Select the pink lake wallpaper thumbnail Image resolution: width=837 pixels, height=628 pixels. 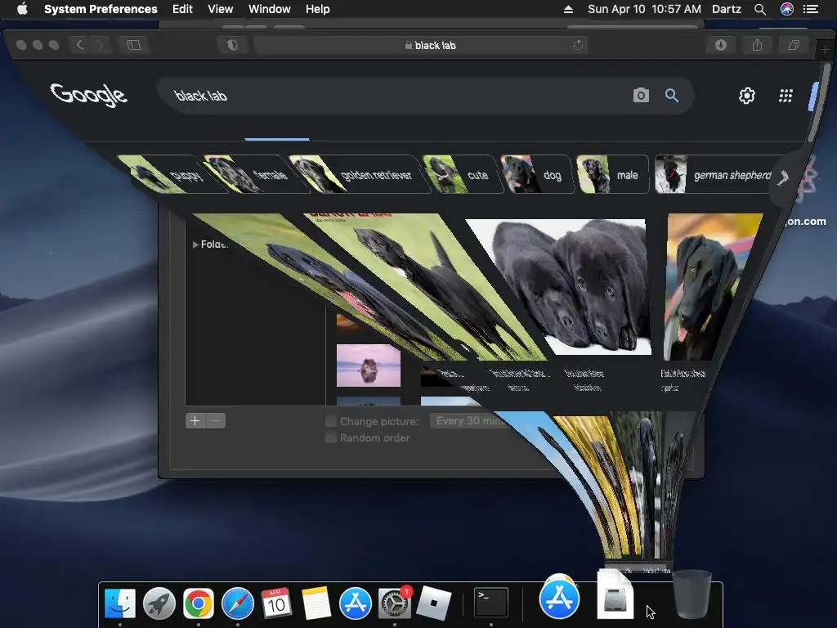pos(369,366)
